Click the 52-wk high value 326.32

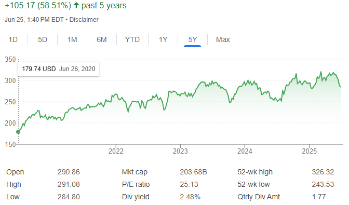coord(323,172)
